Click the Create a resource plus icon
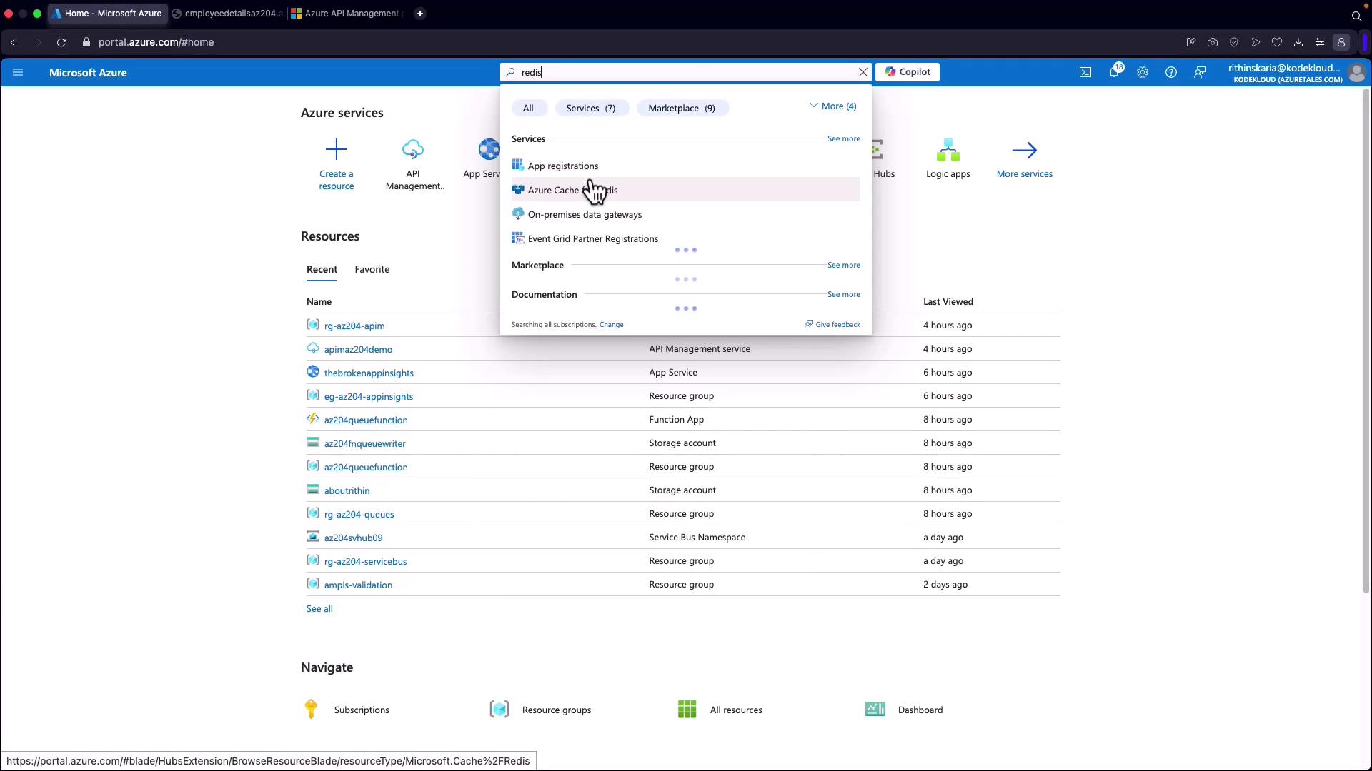 click(x=336, y=150)
